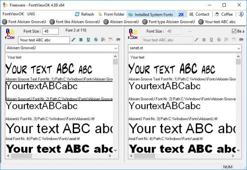
Task: Open the FontViewOK menu
Action: (13, 14)
